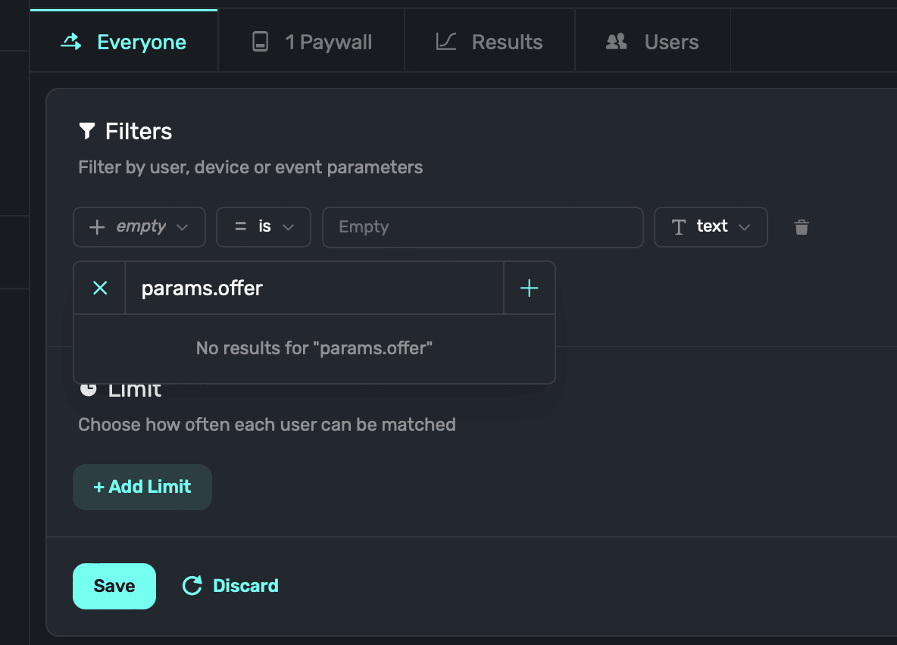Click the + Add Limit button

coord(142,487)
